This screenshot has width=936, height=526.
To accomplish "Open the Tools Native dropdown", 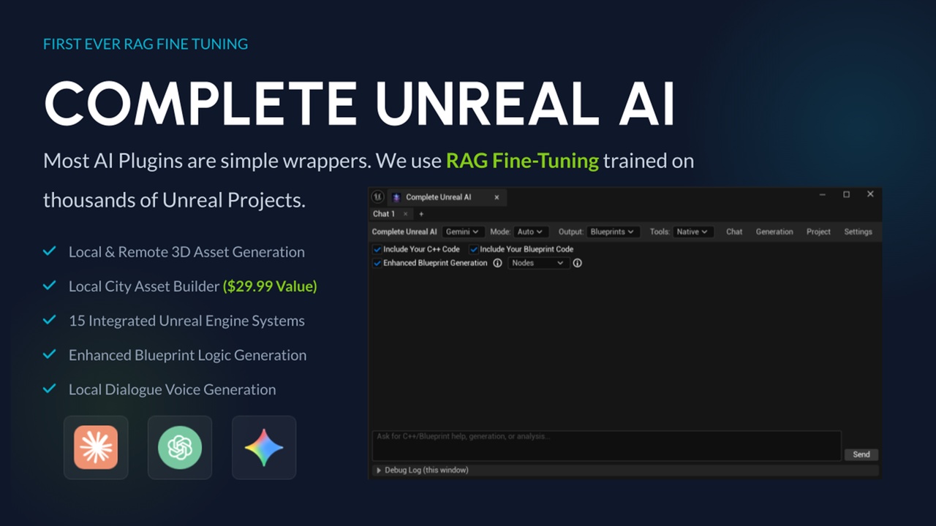I will pos(692,232).
